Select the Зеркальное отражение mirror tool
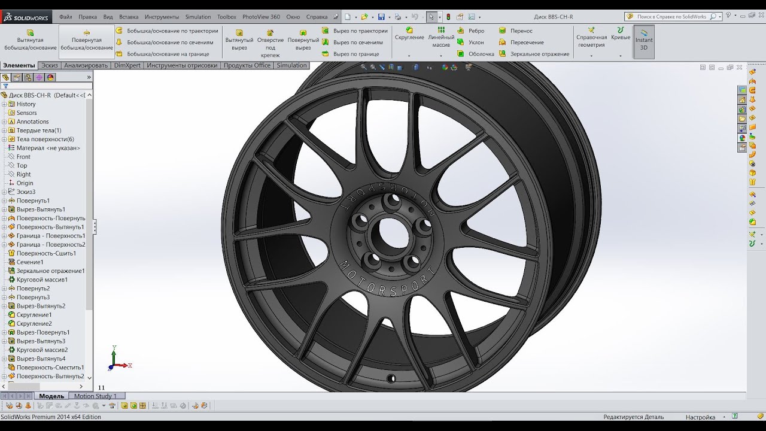766x431 pixels. point(534,54)
